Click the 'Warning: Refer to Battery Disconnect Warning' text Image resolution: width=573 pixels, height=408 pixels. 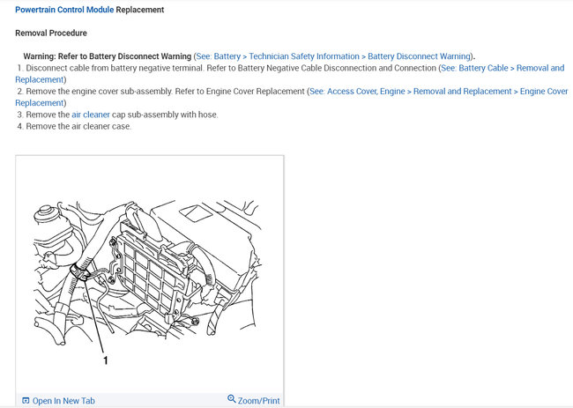tap(107, 56)
